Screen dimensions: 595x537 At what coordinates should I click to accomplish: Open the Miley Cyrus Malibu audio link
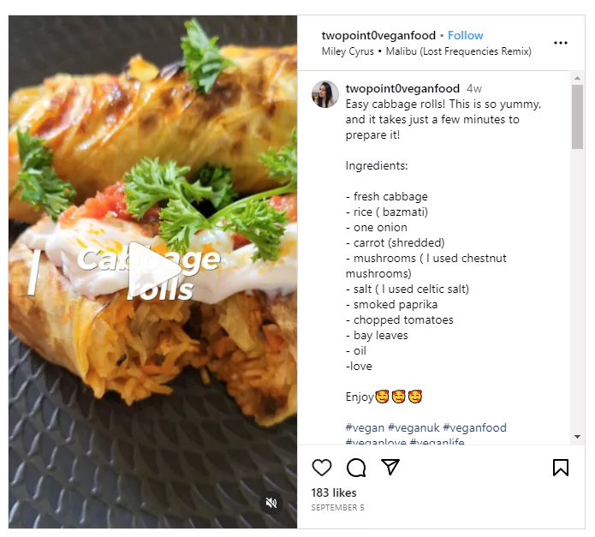pos(426,51)
